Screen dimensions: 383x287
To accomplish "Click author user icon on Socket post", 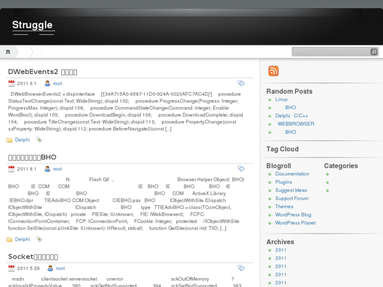I will point(50,269).
